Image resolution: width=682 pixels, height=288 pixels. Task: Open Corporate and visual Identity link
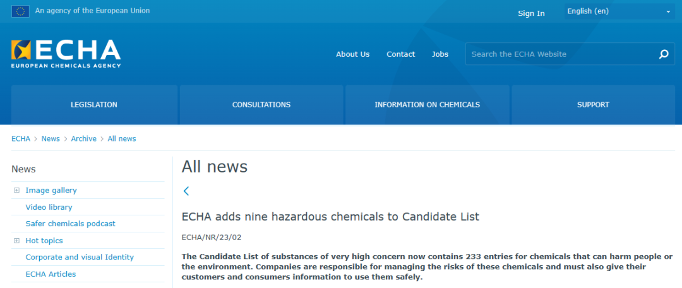pos(80,257)
